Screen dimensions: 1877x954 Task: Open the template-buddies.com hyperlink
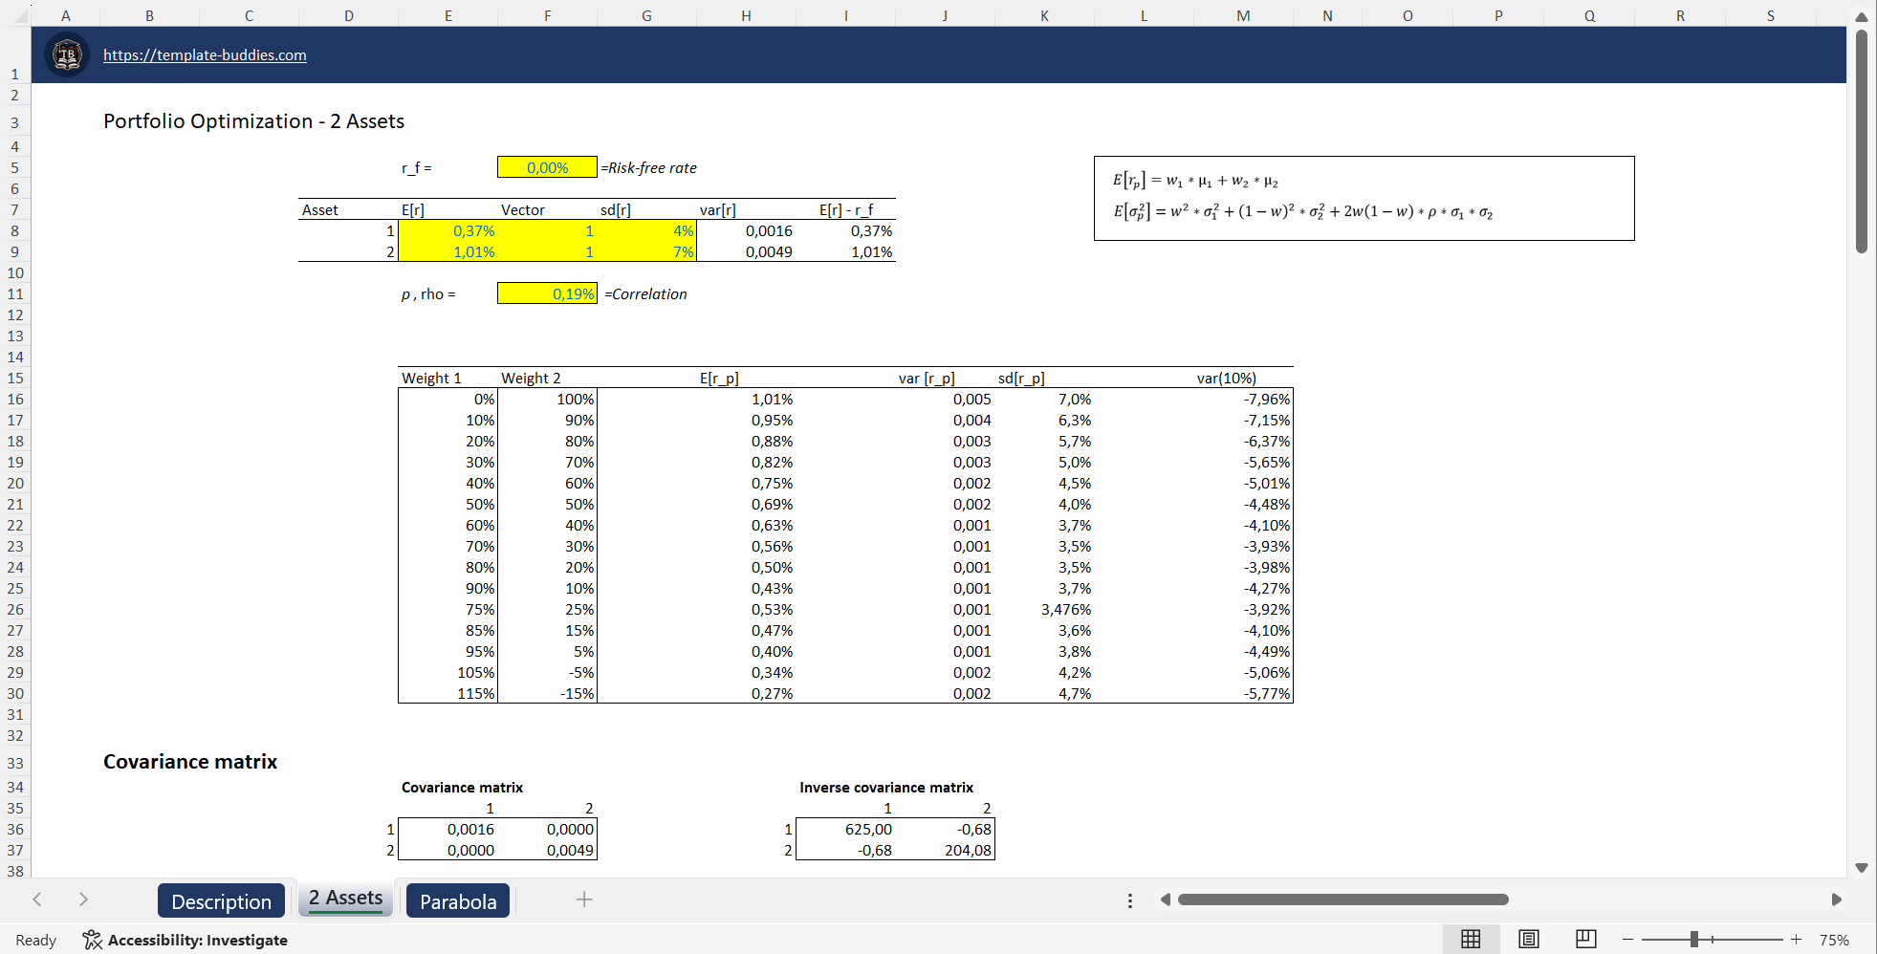point(205,55)
